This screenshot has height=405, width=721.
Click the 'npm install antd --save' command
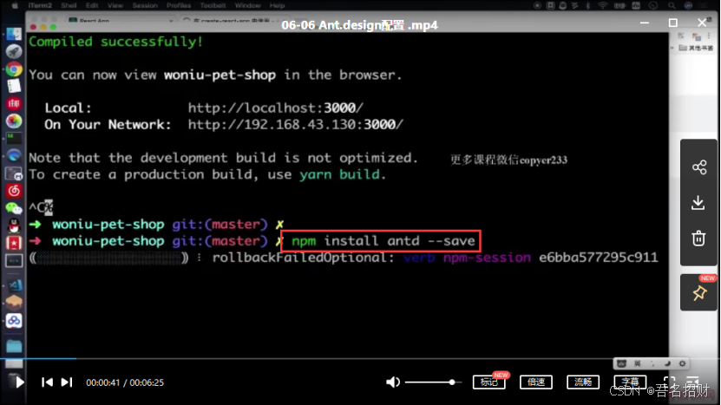[383, 241]
